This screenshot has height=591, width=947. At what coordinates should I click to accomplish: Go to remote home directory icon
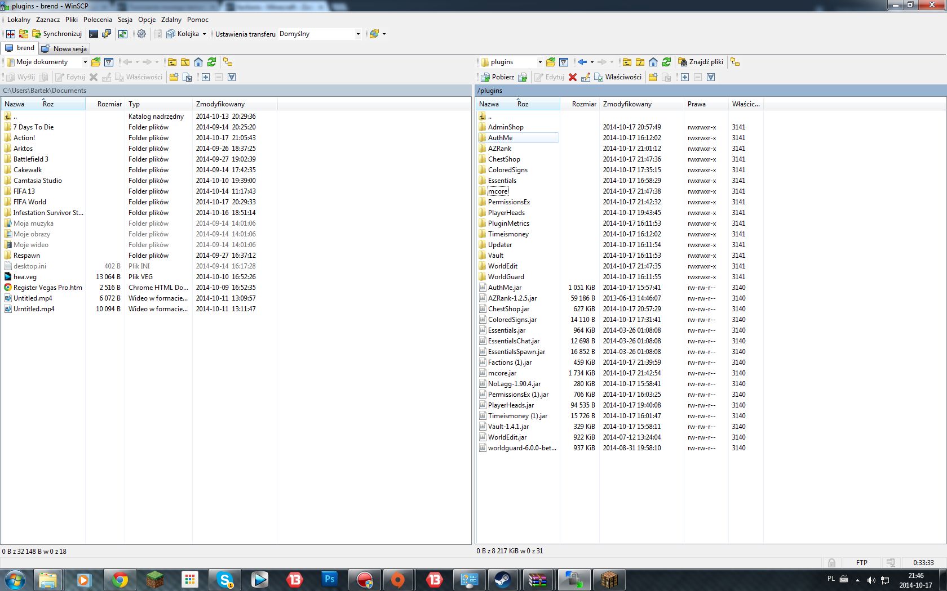click(653, 62)
